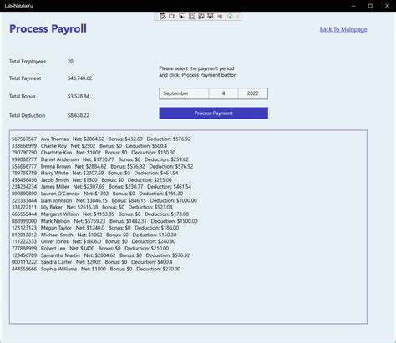
Task: Maximize the Lab4NatalieYu window
Action: point(370,6)
